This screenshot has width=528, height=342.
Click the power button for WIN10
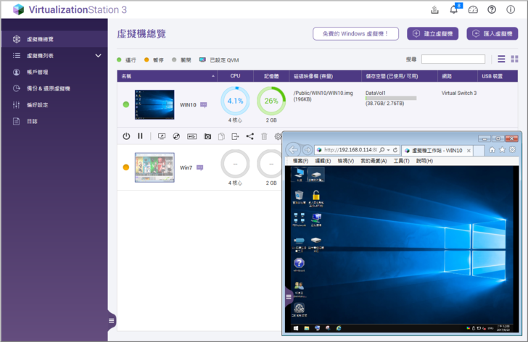[x=126, y=135]
